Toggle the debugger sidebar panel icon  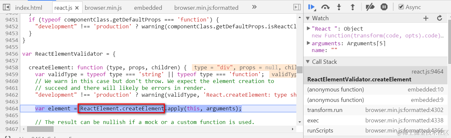[297, 7]
